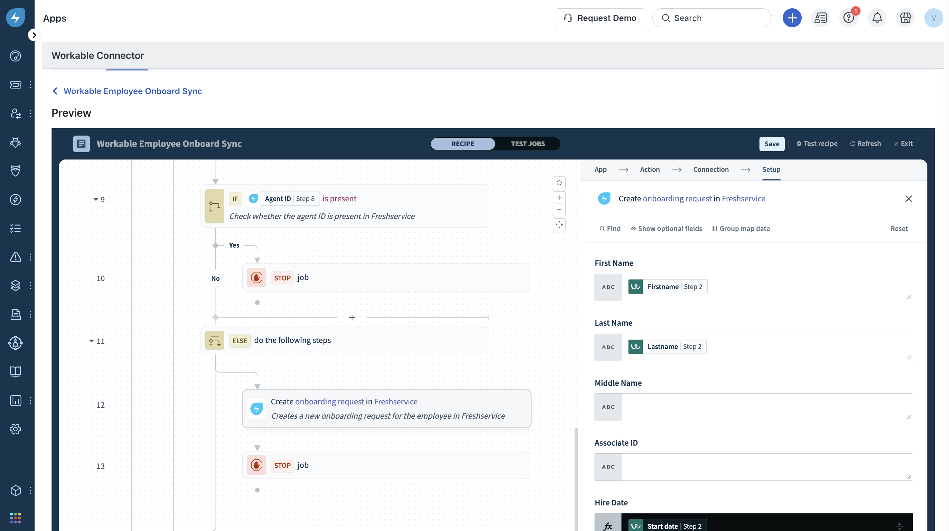The image size is (949, 531).
Task: Click the fit-to-screen canvas icon
Action: coord(559,224)
